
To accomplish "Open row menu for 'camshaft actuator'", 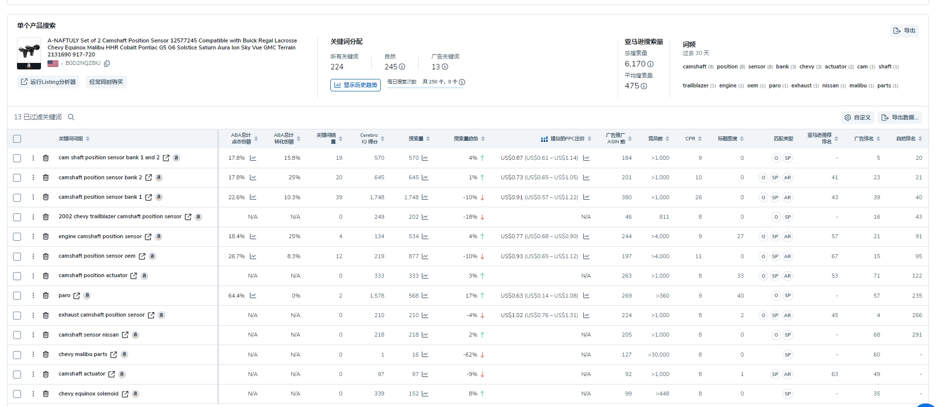I will pos(33,375).
